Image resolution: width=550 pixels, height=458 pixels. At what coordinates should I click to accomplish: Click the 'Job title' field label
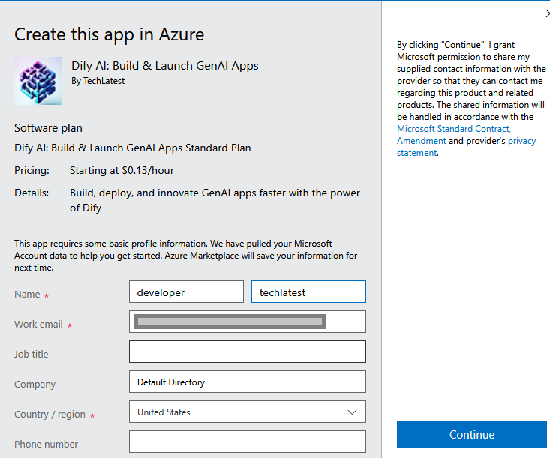coord(32,355)
